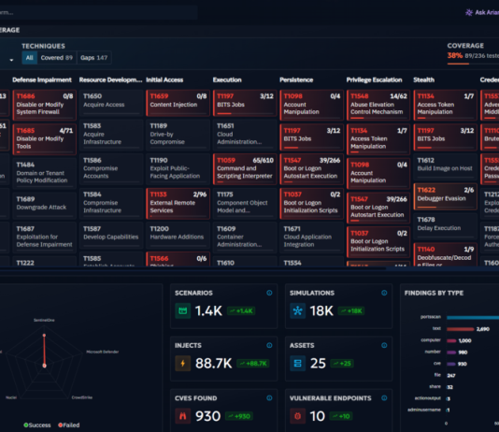Click the +88.7K trend badge on Injects
This screenshot has height=432, width=499.
click(x=253, y=364)
